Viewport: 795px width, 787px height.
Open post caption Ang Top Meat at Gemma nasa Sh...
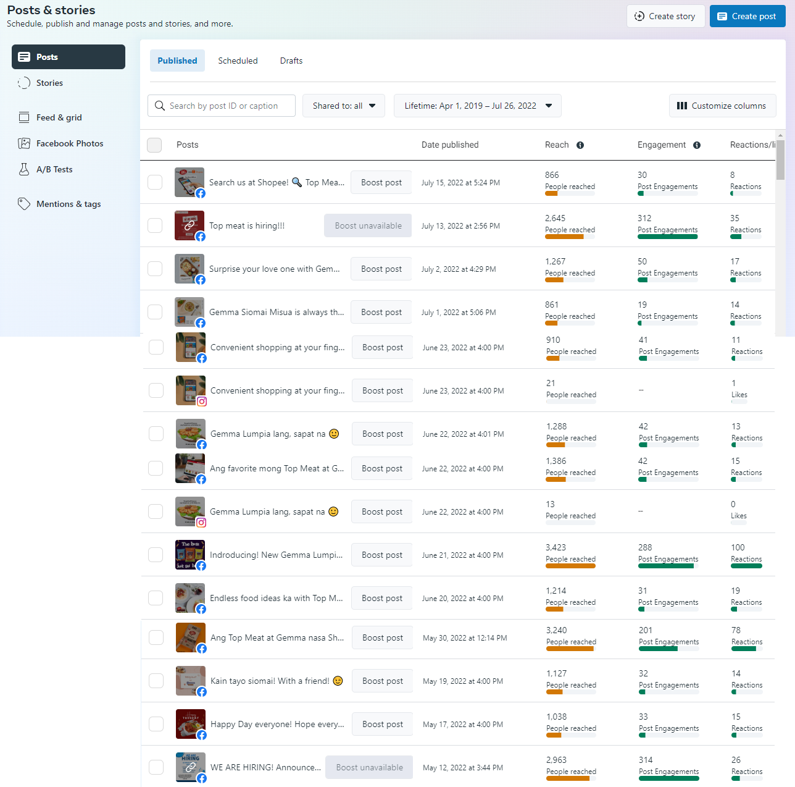click(277, 638)
